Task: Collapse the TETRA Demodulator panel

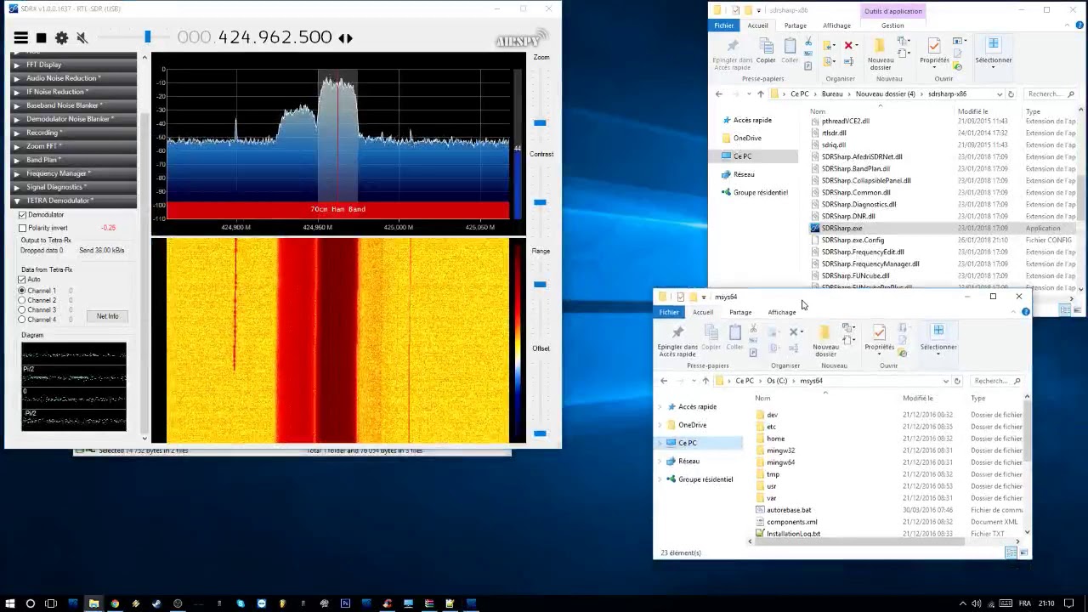Action: click(73, 201)
